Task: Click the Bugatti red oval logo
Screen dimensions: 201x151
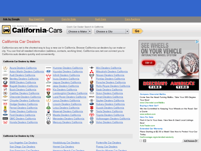Action: pos(5,86)
